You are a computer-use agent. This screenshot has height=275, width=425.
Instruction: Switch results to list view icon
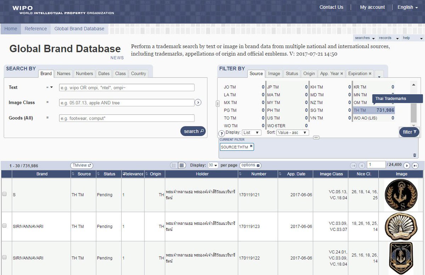pos(174,165)
